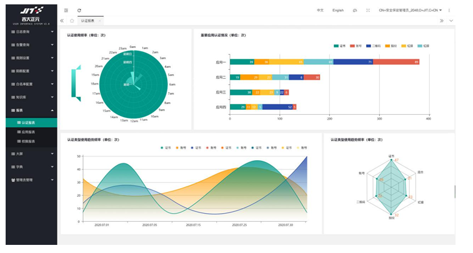The height and width of the screenshot is (253, 473).
Task: Toggle the teal 证书 legend in bar chart
Action: [339, 46]
